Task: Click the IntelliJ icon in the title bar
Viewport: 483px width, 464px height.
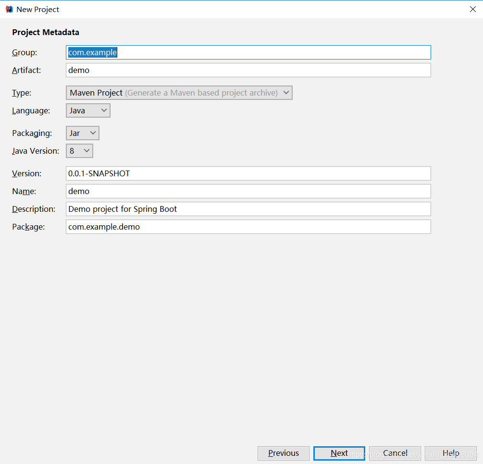Action: tap(9, 9)
